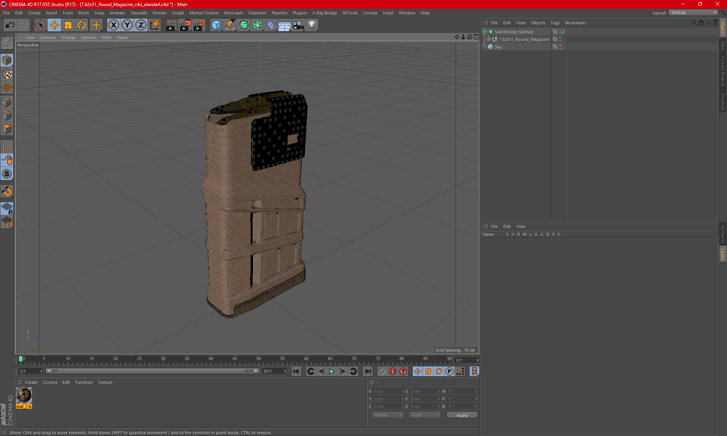Select the Scale tool
This screenshot has width=727, height=436.
click(68, 25)
